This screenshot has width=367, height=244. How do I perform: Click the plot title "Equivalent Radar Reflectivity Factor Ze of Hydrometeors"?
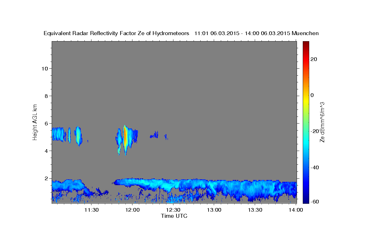pyautogui.click(x=116, y=33)
